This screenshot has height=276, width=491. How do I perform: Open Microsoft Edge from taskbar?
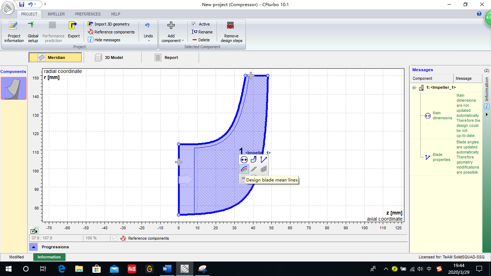pyautogui.click(x=61, y=268)
